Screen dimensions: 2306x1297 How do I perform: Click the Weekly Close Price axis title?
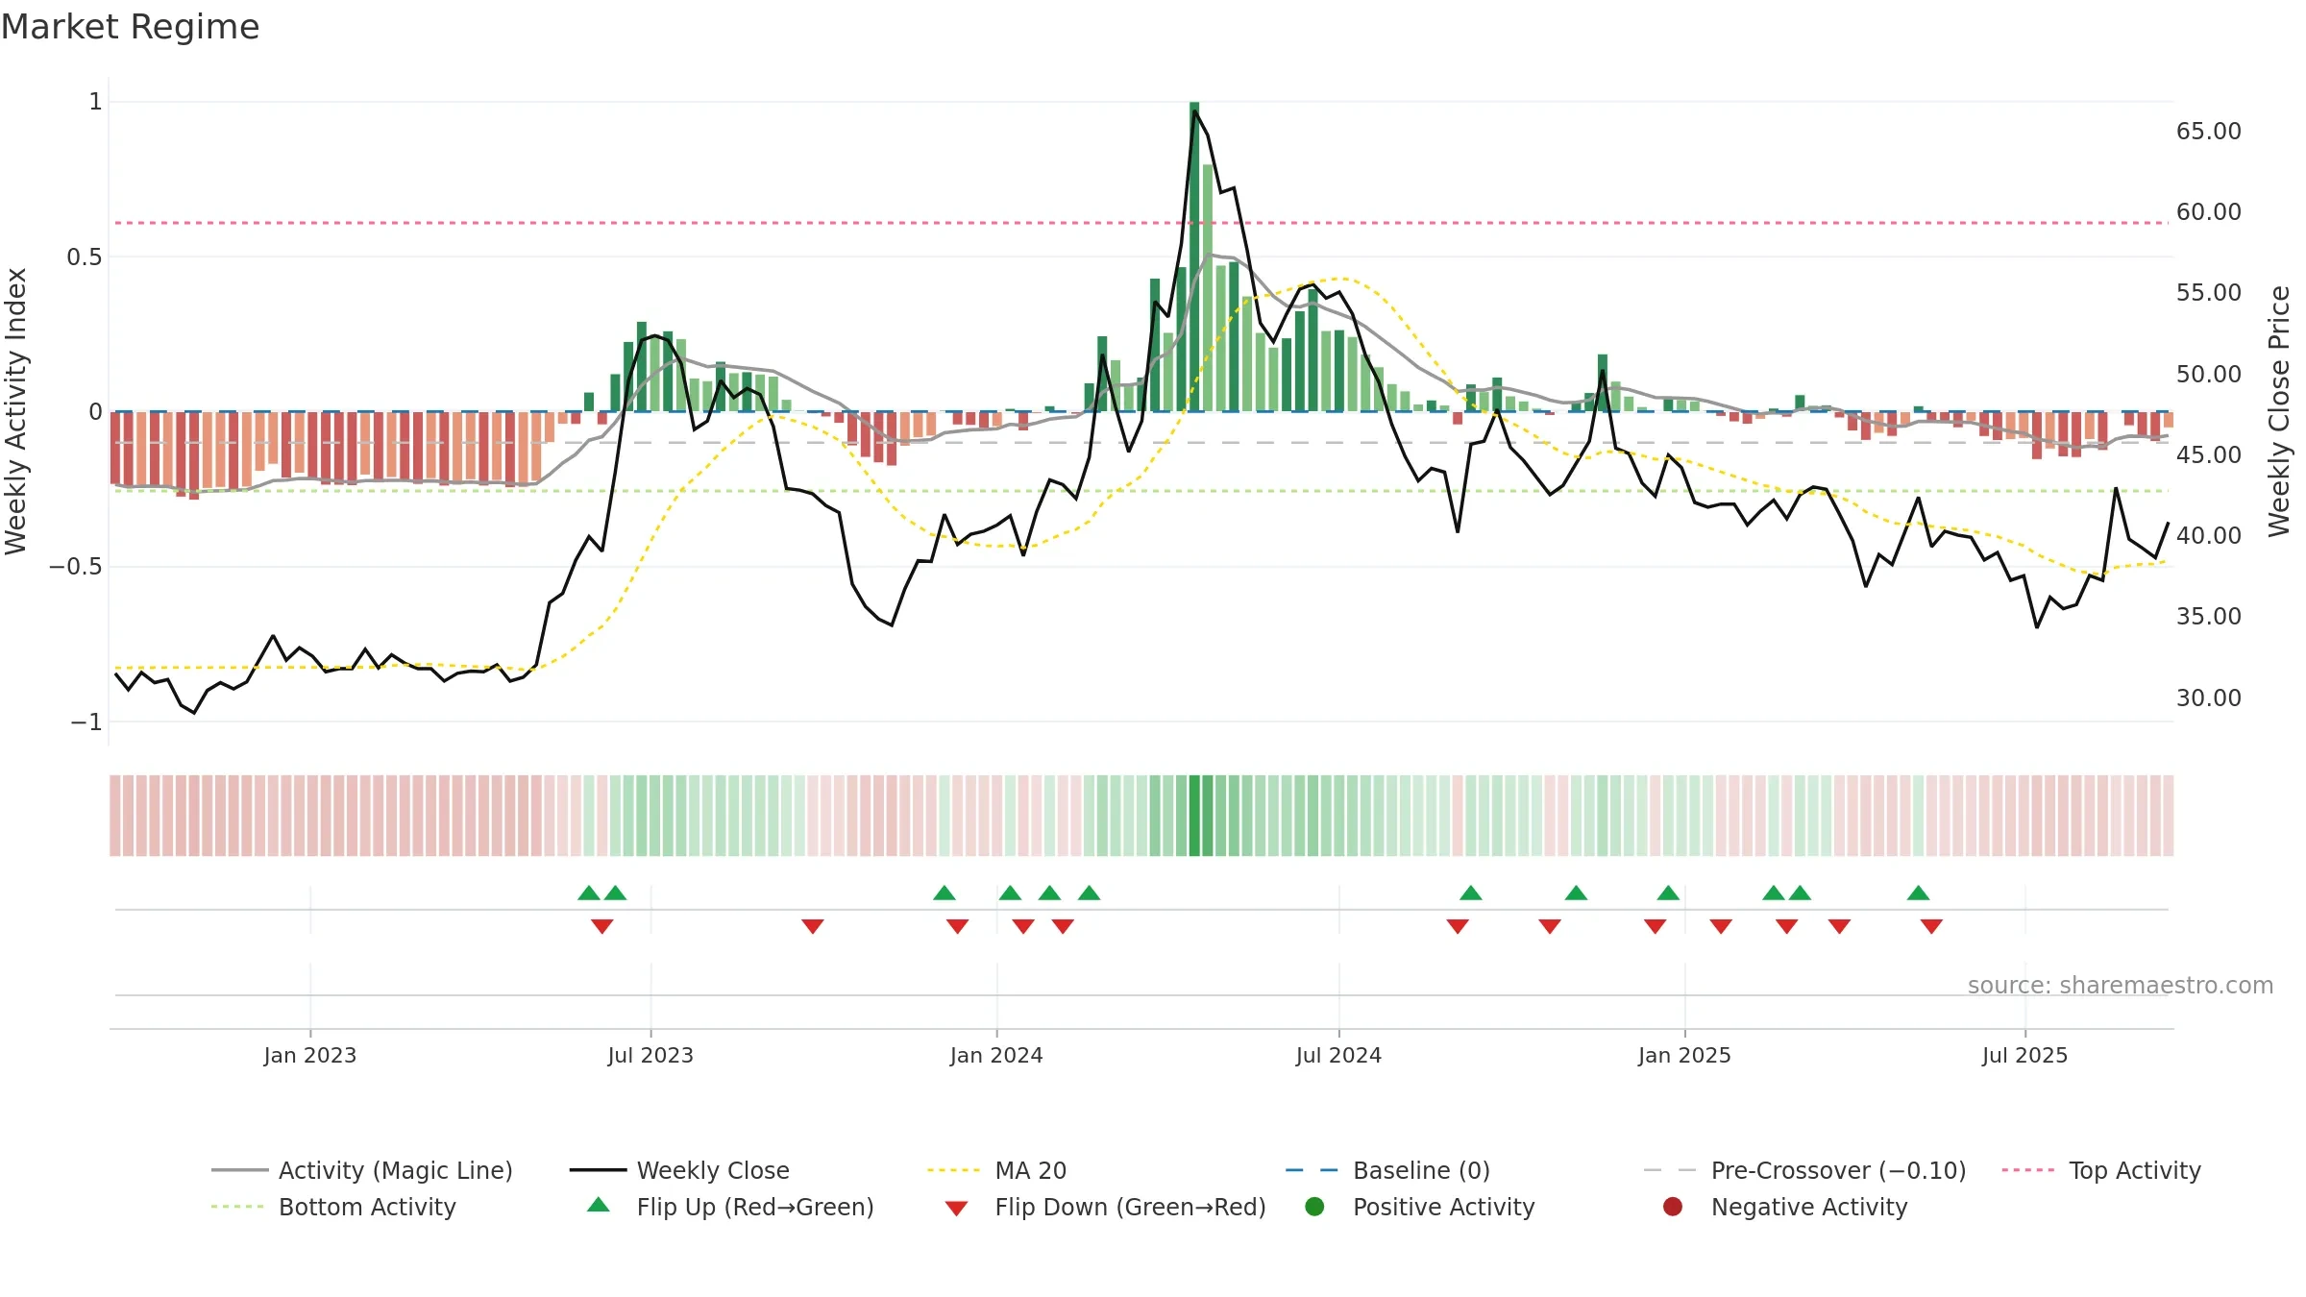(2279, 411)
